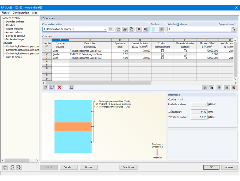Click the 3.000 elastic modulus cell
240x181 pixels.
click(x=207, y=54)
